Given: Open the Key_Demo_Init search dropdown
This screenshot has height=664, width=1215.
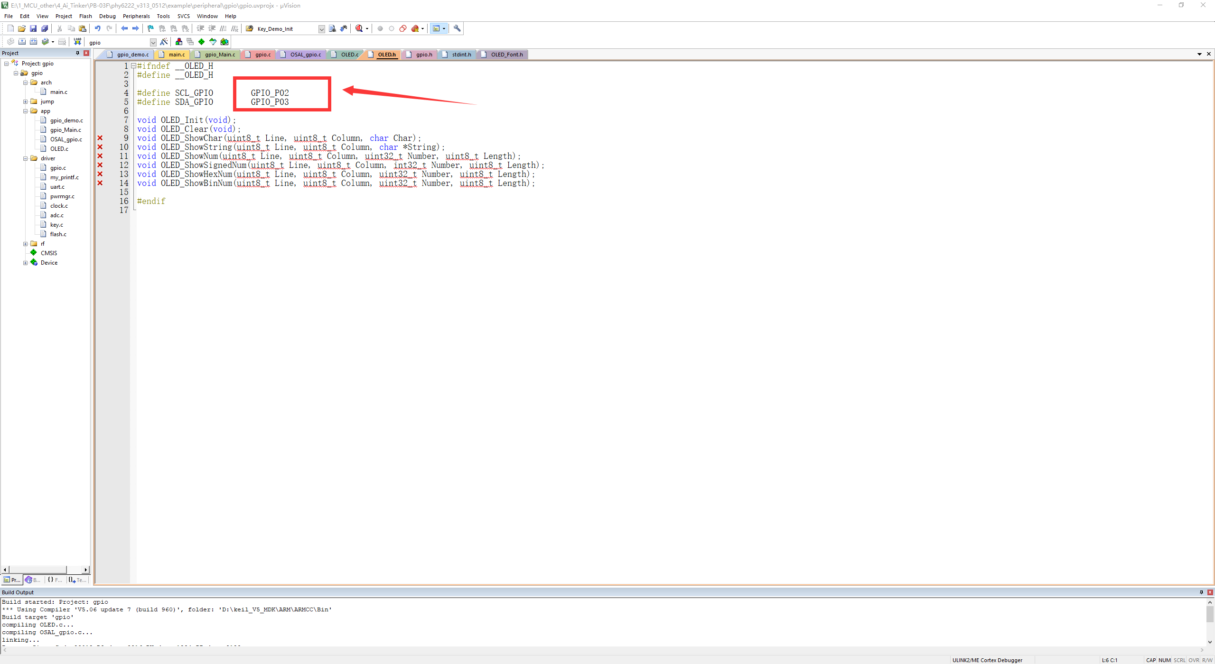Looking at the screenshot, I should [321, 29].
